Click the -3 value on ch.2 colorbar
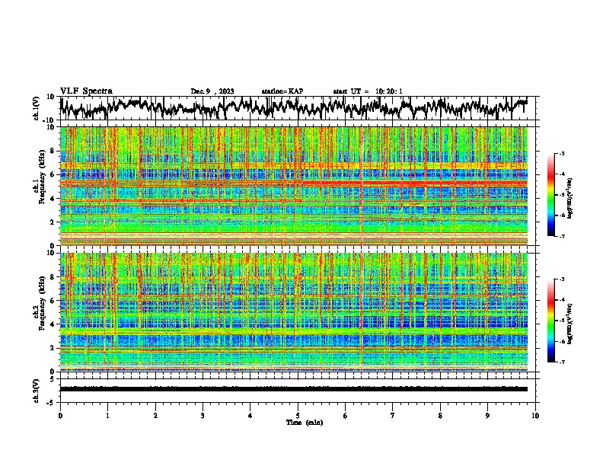603x466 pixels. click(x=562, y=279)
